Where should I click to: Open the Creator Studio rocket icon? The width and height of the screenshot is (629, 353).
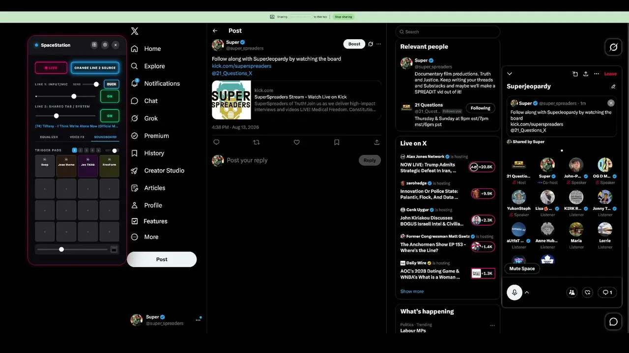click(135, 171)
